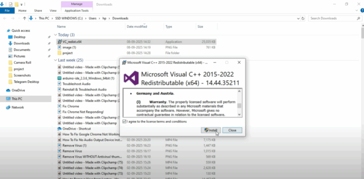Image resolution: width=364 pixels, height=179 pixels.
Task: Open the View ribbon tab
Action: point(53,11)
